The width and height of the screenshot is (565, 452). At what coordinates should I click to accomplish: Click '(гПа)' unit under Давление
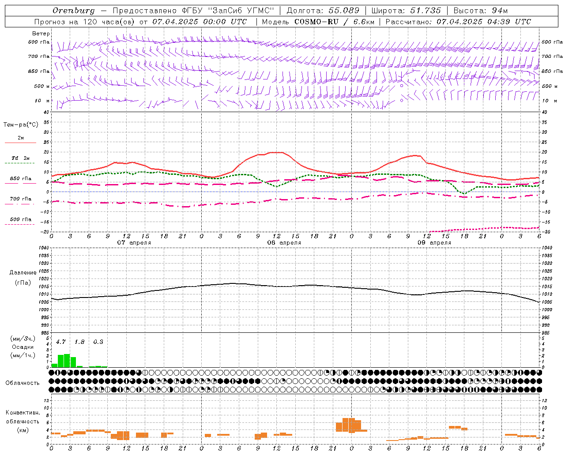pos(23,282)
